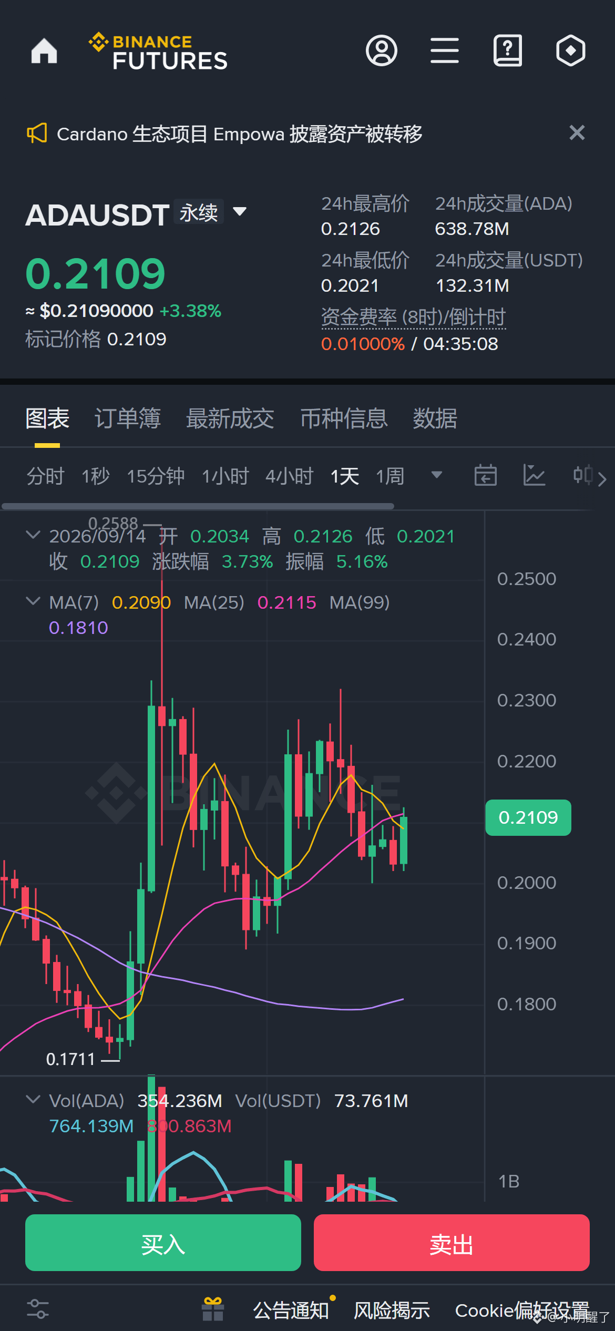Select the 4小时 chart interval

click(289, 476)
